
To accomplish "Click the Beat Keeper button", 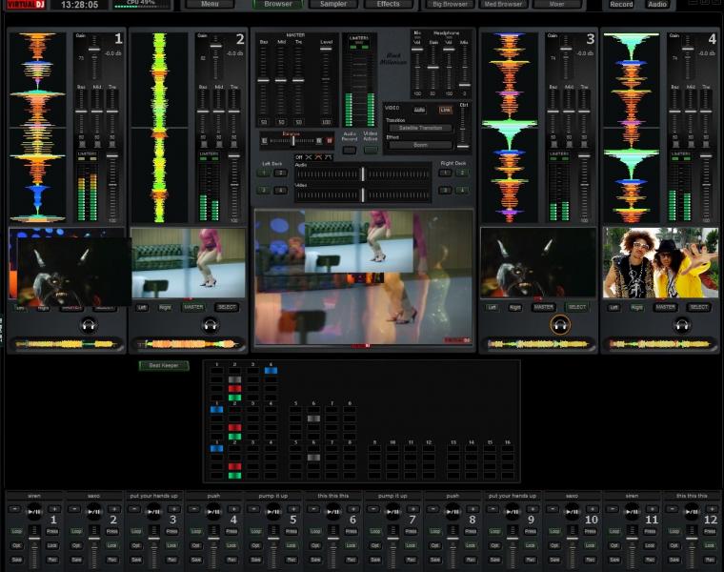I will 164,365.
